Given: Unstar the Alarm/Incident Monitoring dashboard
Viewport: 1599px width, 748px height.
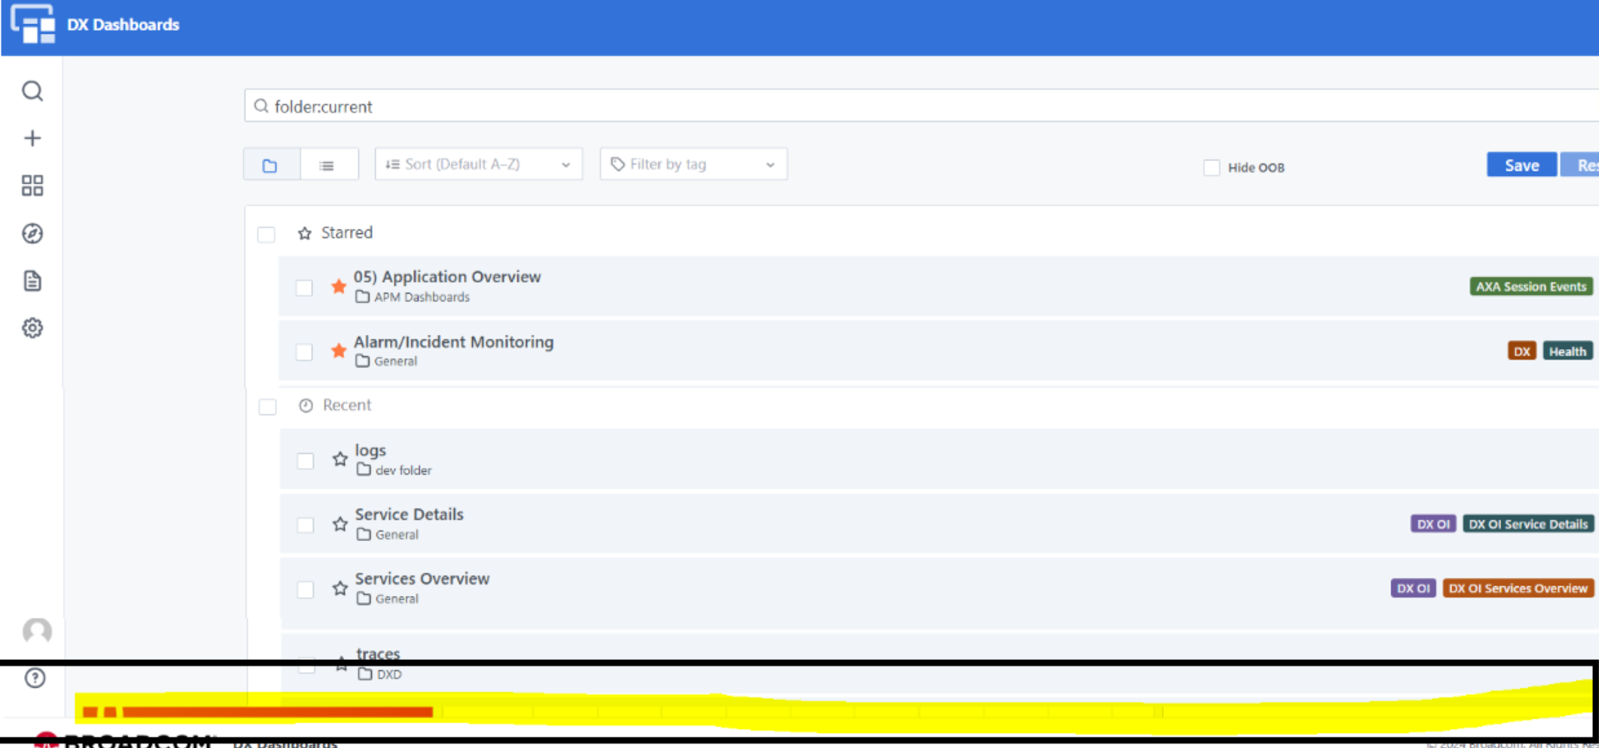Looking at the screenshot, I should [x=339, y=351].
